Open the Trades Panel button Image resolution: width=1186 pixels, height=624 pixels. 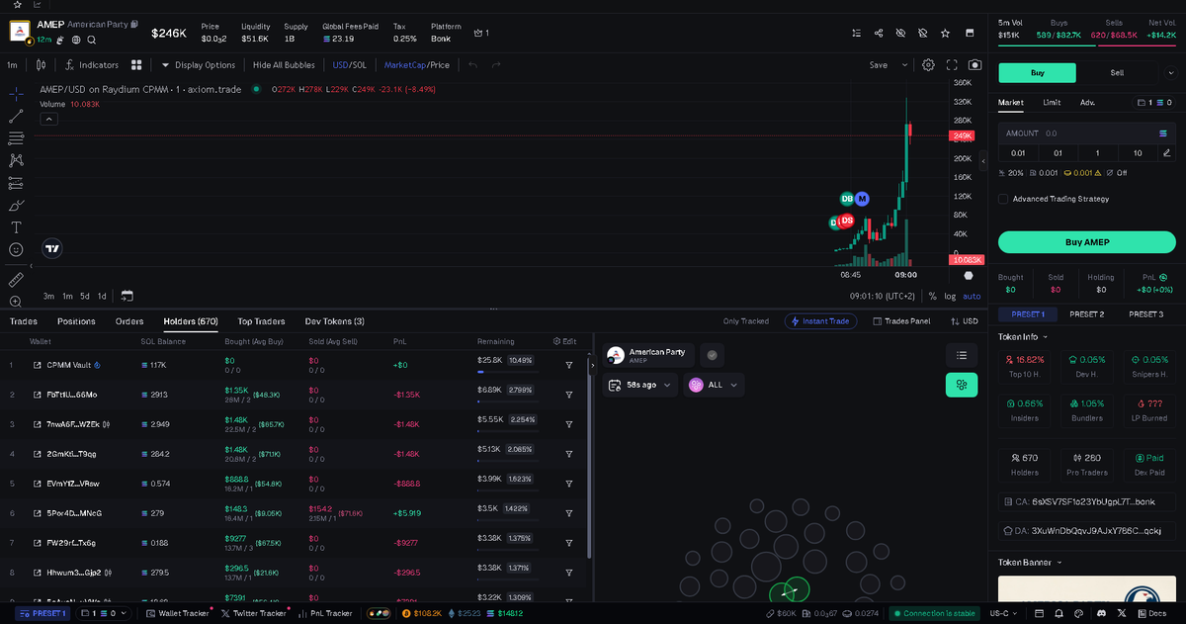[x=901, y=321]
